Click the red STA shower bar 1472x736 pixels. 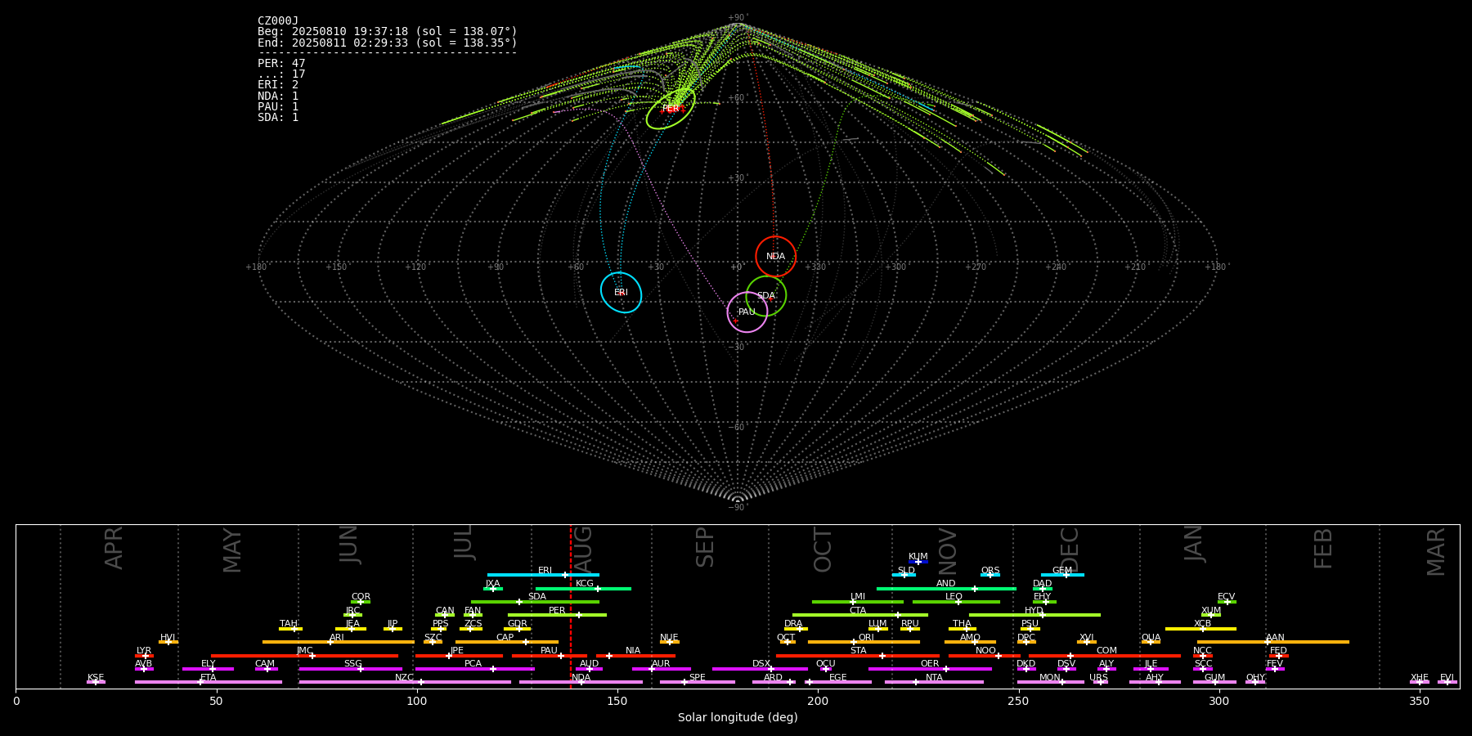[858, 655]
